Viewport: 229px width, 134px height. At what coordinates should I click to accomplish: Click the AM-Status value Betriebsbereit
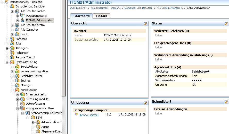(200, 72)
